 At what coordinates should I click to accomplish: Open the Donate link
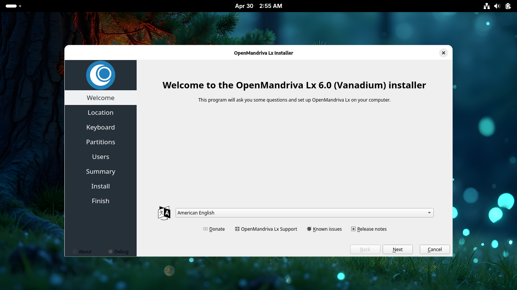tap(214, 229)
